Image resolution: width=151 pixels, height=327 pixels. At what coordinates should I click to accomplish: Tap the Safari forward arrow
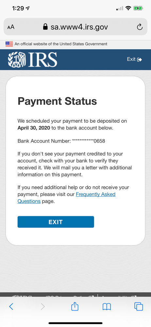(43, 306)
